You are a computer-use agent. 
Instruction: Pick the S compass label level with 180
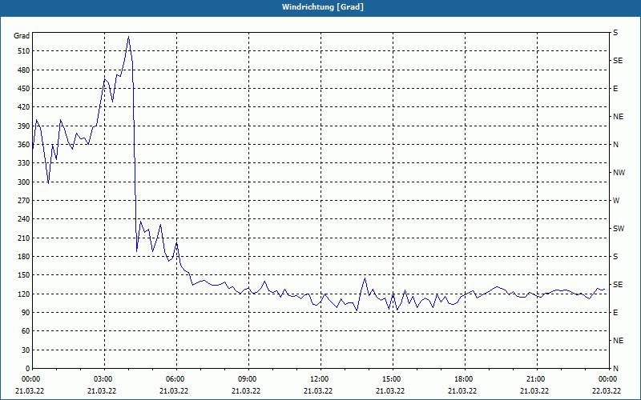[615, 257]
